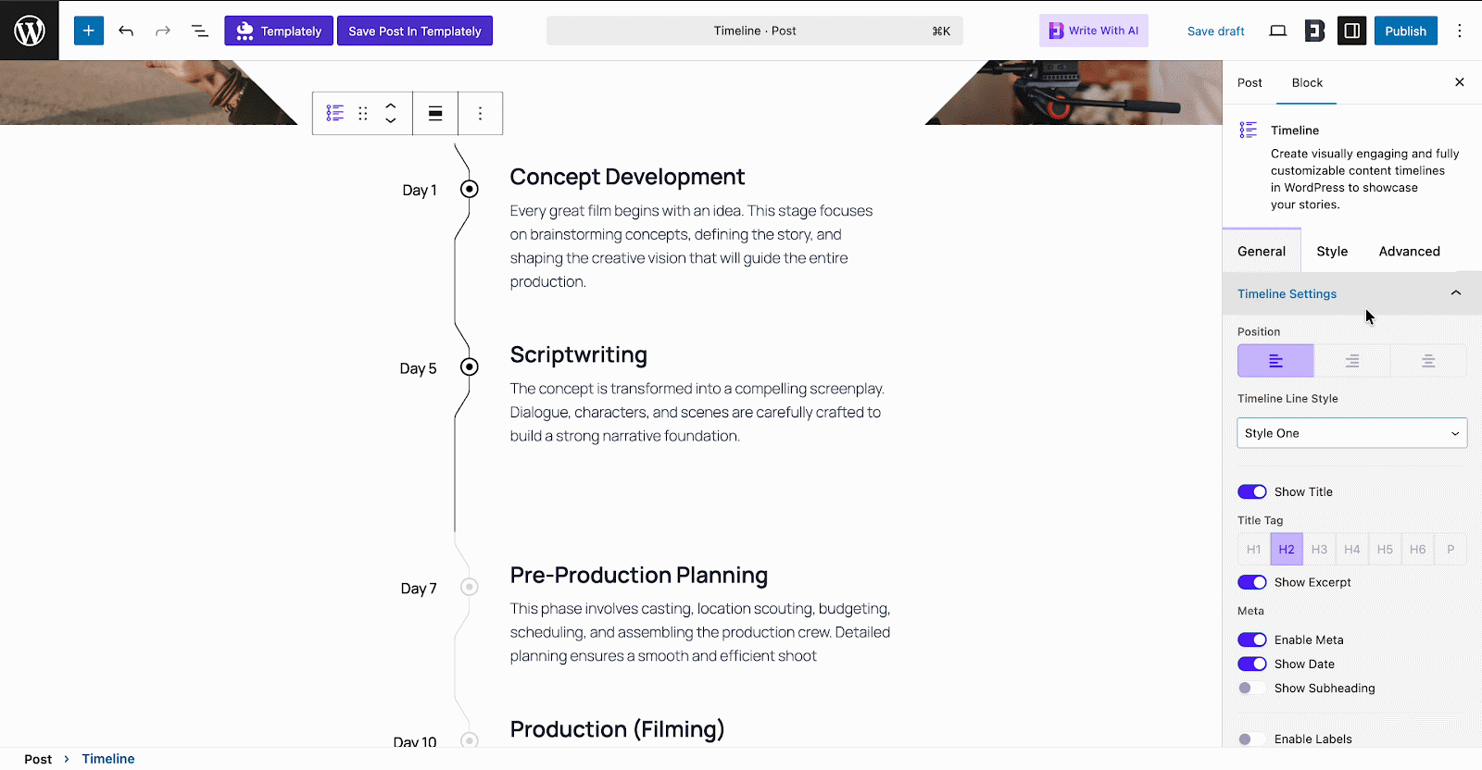The width and height of the screenshot is (1482, 770).
Task: Select the Timeline block parent icon
Action: pyautogui.click(x=333, y=112)
